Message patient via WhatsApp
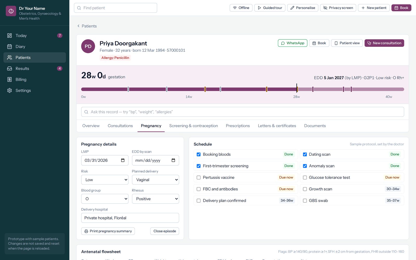The width and height of the screenshot is (416, 260). (x=292, y=43)
